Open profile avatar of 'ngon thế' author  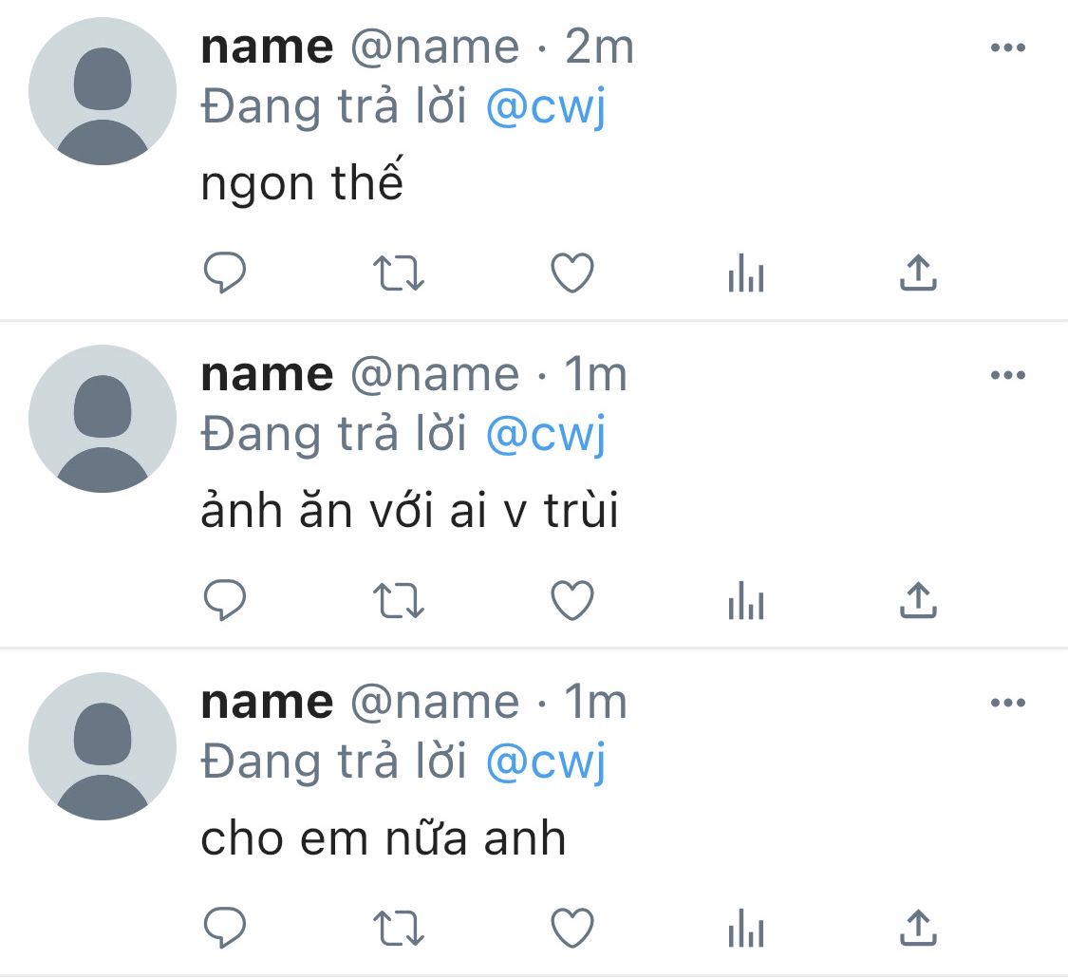pos(103,91)
